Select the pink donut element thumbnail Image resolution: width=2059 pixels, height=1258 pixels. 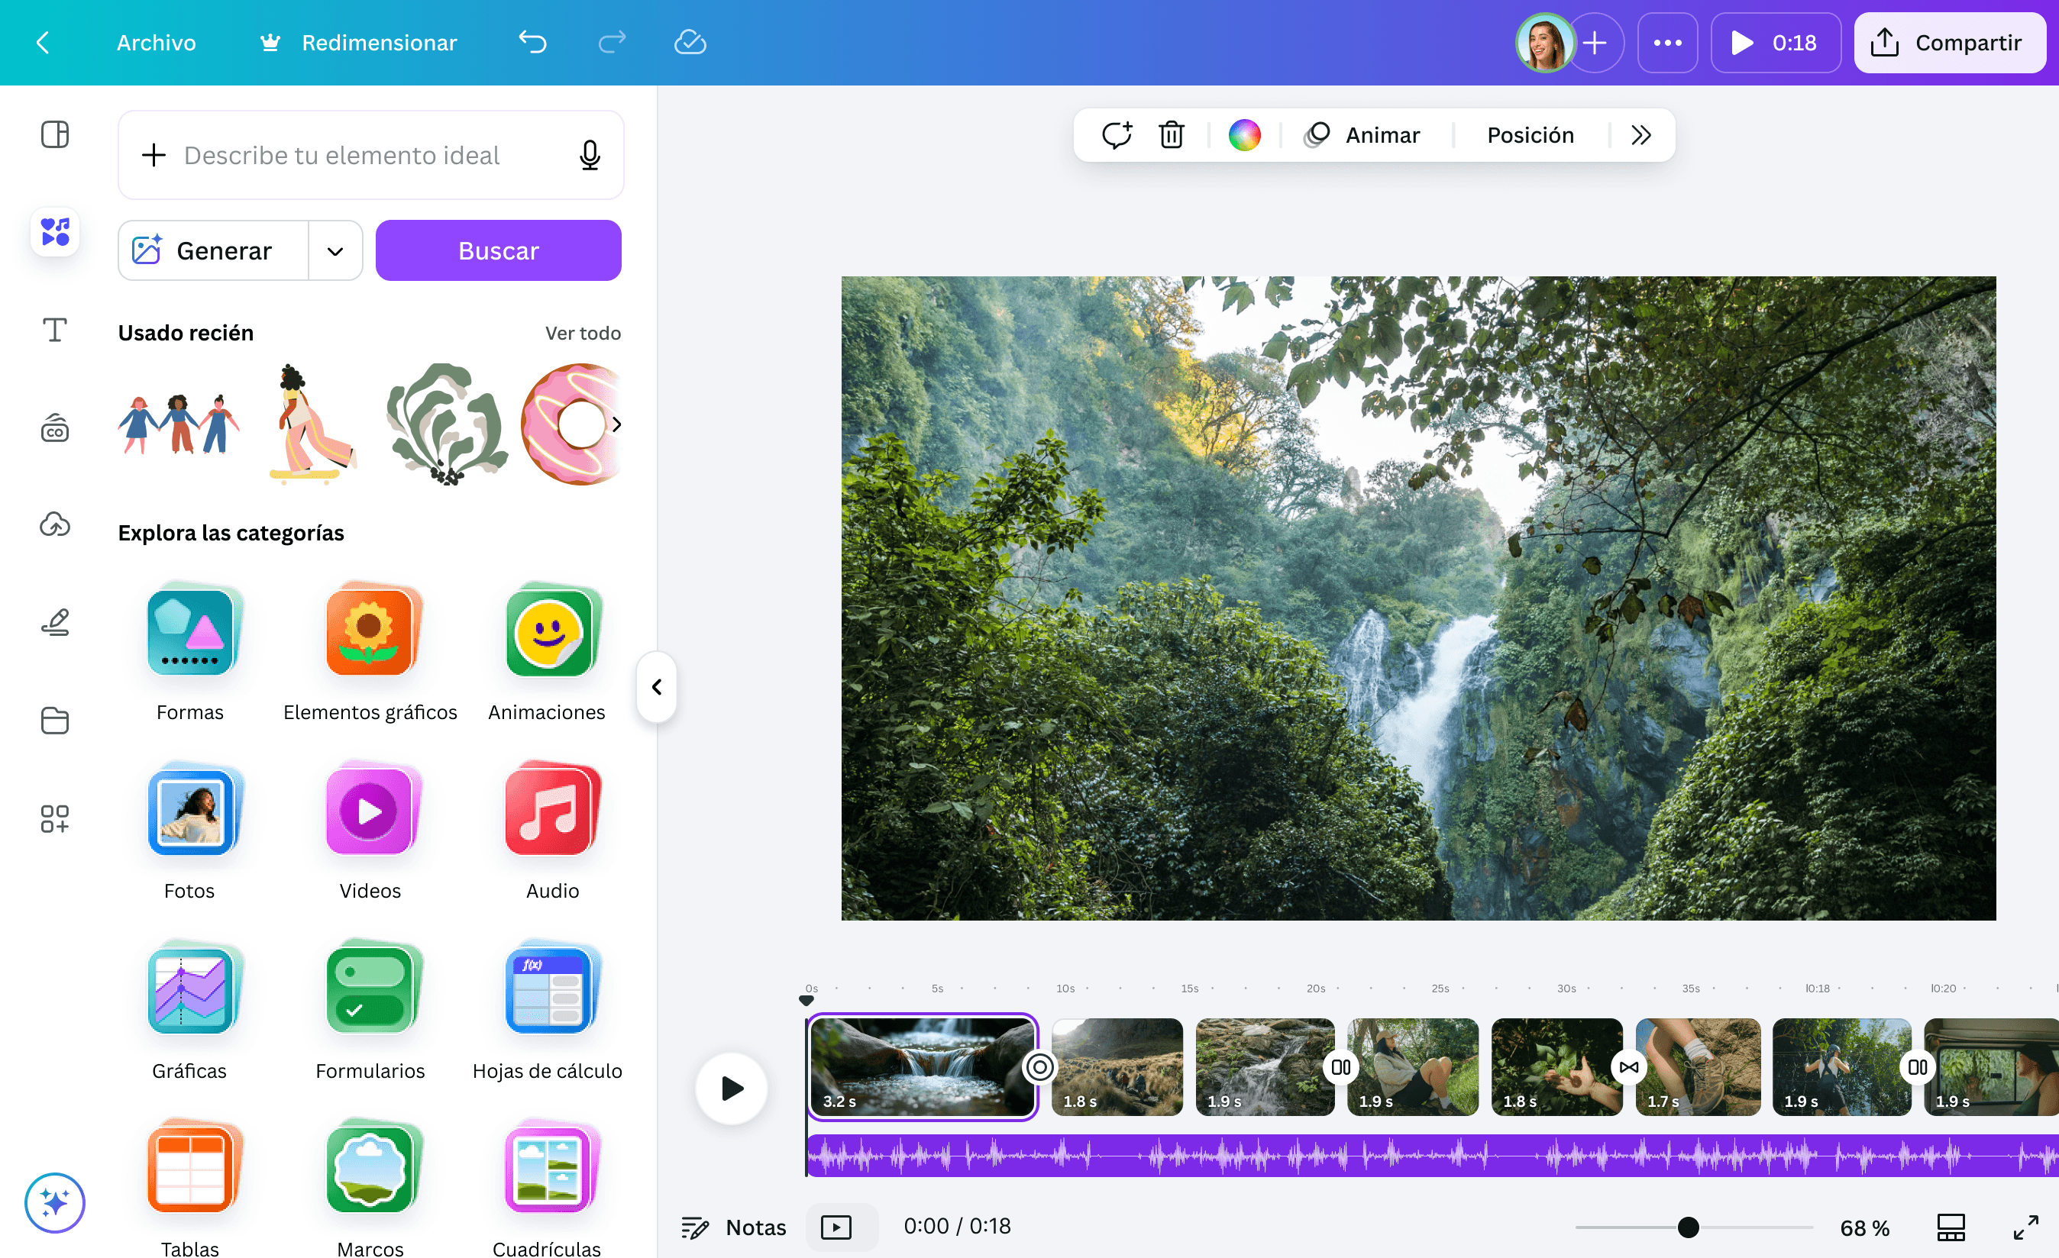(571, 424)
